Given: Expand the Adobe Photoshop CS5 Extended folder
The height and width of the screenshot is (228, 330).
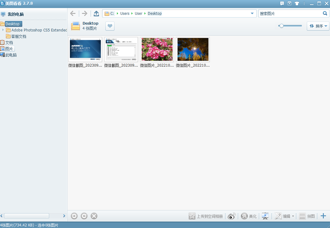Looking at the screenshot, I should tap(3, 30).
